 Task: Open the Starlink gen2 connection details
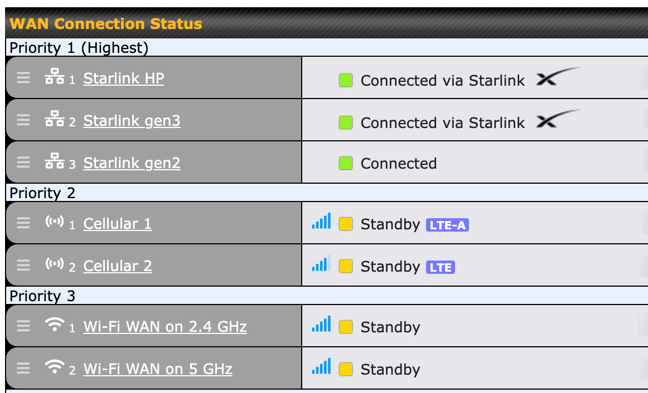click(x=132, y=163)
